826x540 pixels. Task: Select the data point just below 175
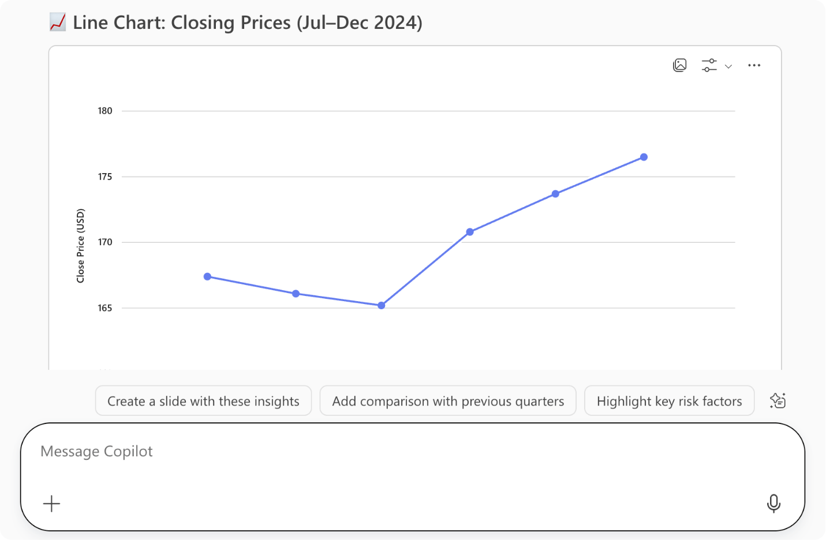[555, 194]
